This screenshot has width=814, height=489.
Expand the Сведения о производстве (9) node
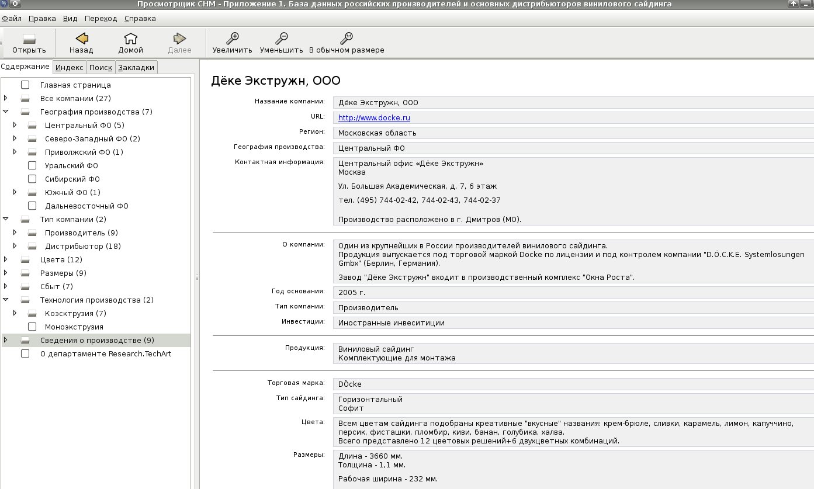tap(5, 340)
